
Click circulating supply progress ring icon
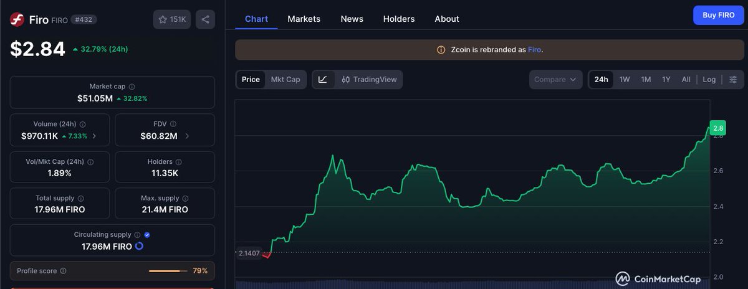coord(140,246)
